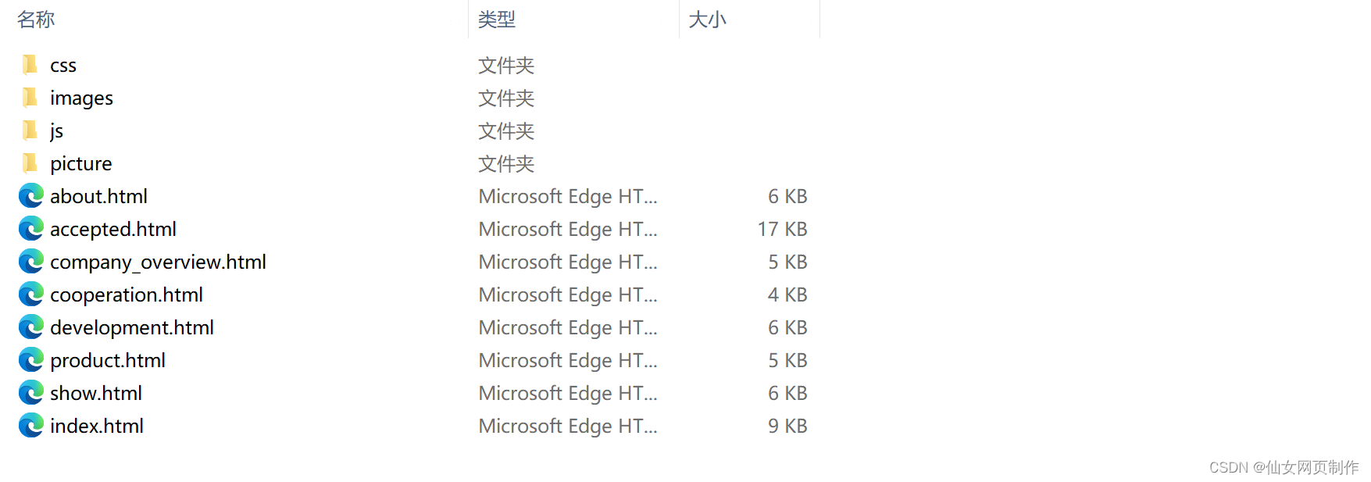Click the js folder icon
The image size is (1371, 482).
[x=30, y=130]
